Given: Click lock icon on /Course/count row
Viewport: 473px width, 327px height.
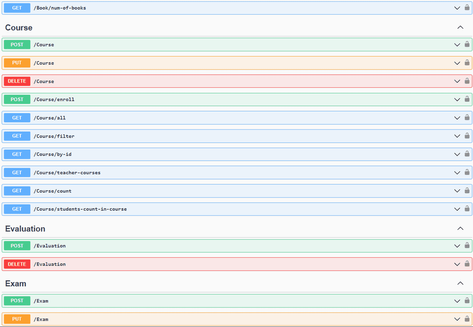Looking at the screenshot, I should click(x=467, y=190).
